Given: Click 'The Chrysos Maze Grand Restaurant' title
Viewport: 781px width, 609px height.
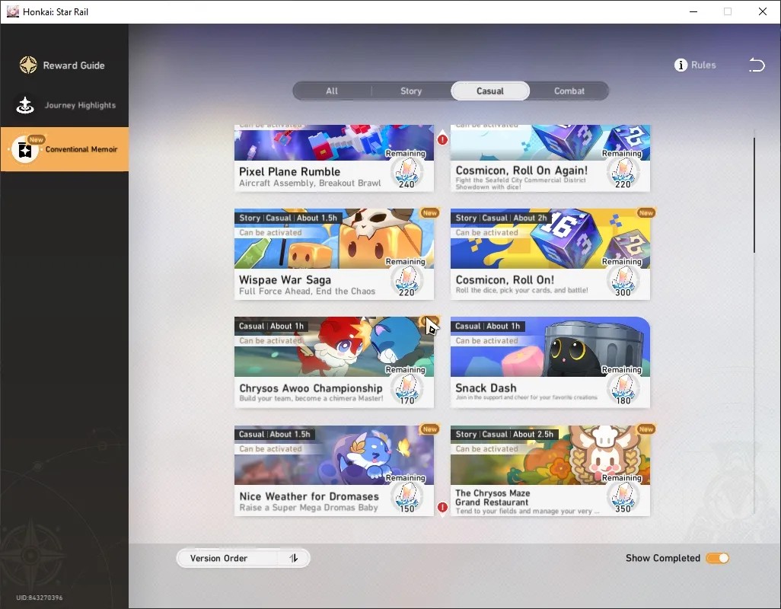Looking at the screenshot, I should pos(492,497).
